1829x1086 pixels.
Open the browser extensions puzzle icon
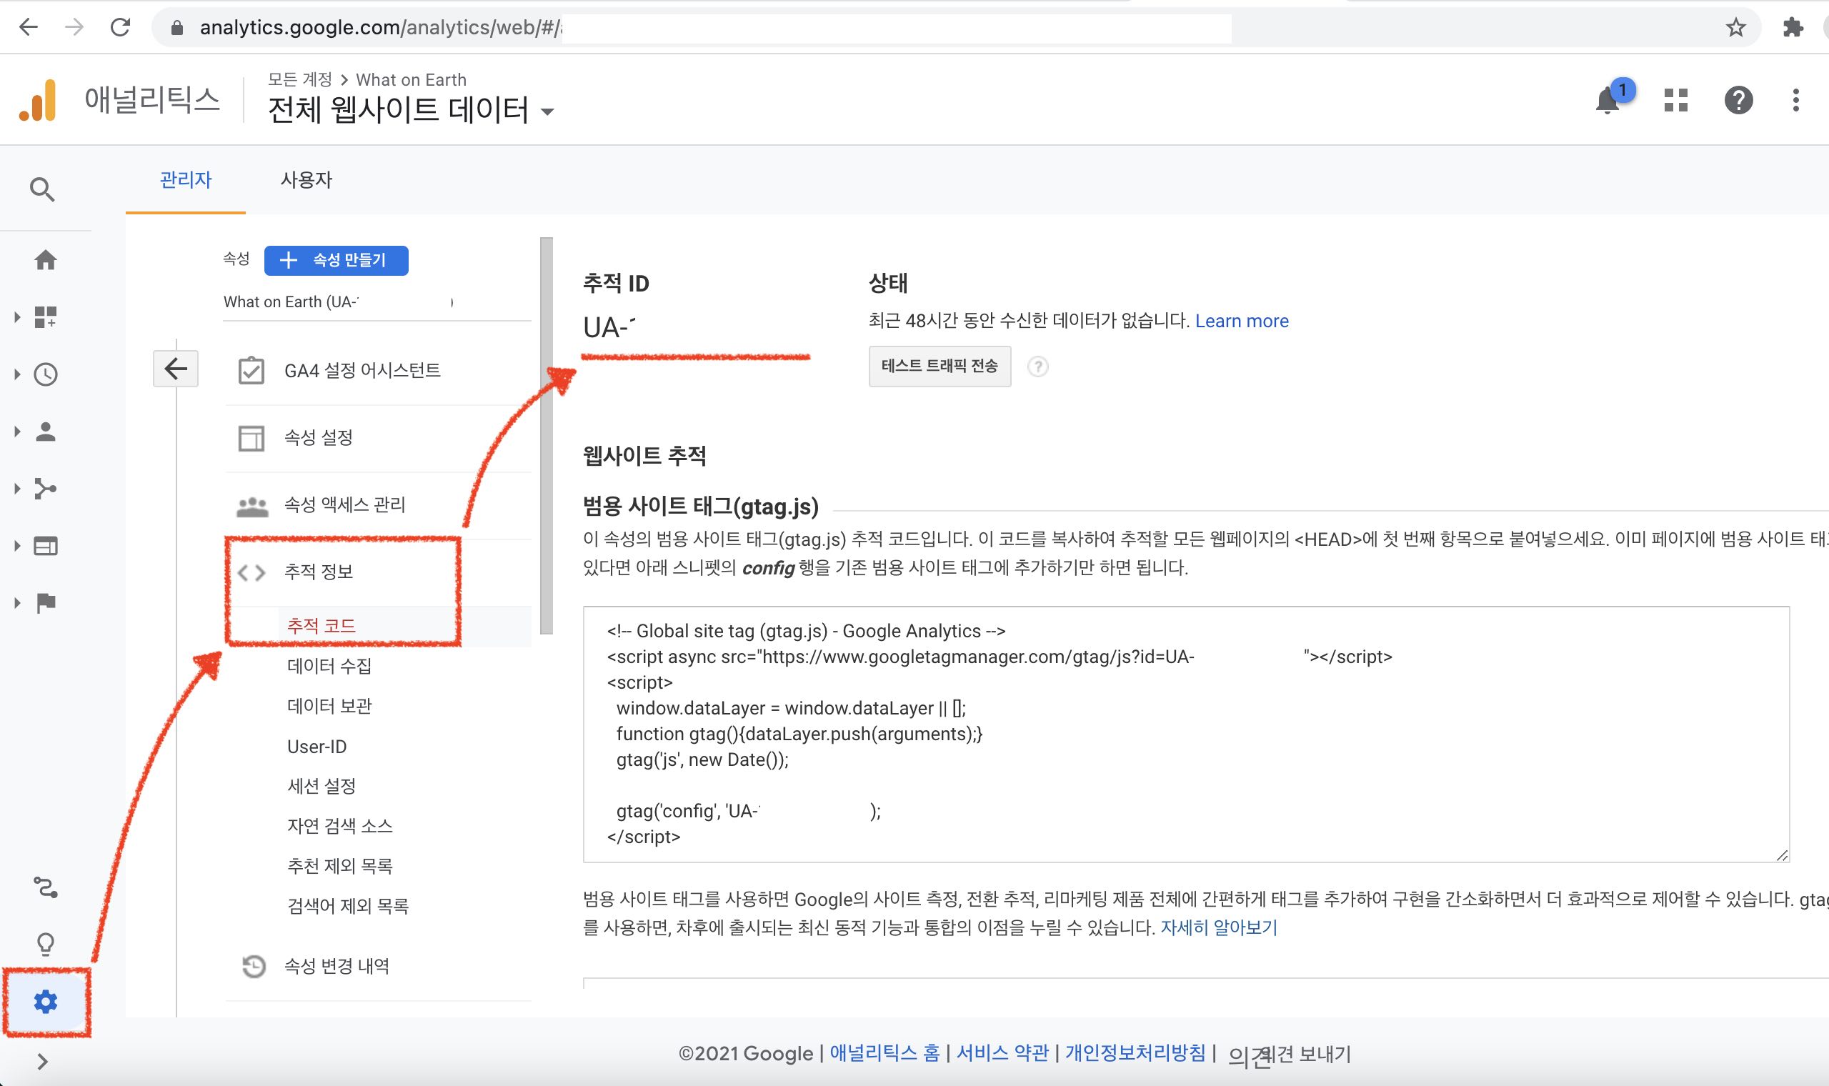[x=1793, y=28]
